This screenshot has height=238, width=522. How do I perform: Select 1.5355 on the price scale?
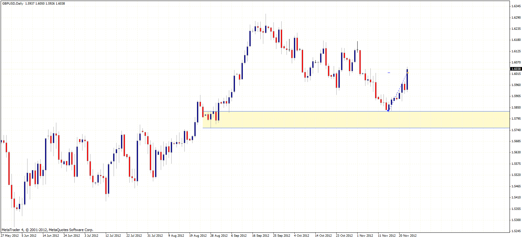click(x=516, y=209)
